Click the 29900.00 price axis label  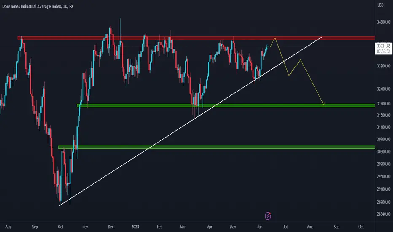(384, 164)
